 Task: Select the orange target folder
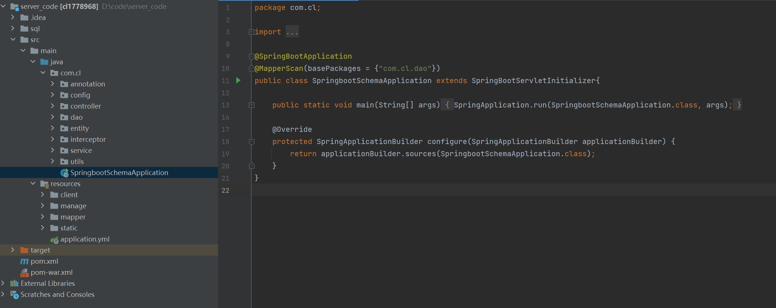pyautogui.click(x=40, y=250)
